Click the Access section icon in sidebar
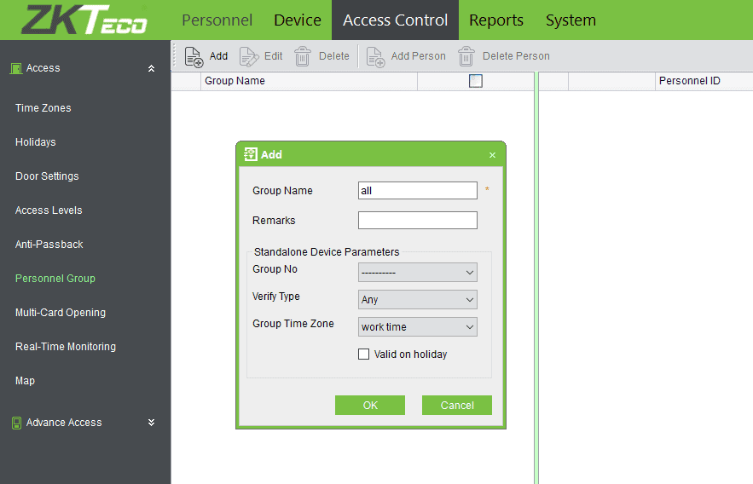 (15, 68)
